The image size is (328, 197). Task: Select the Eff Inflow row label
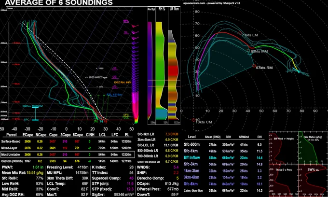[192, 157]
